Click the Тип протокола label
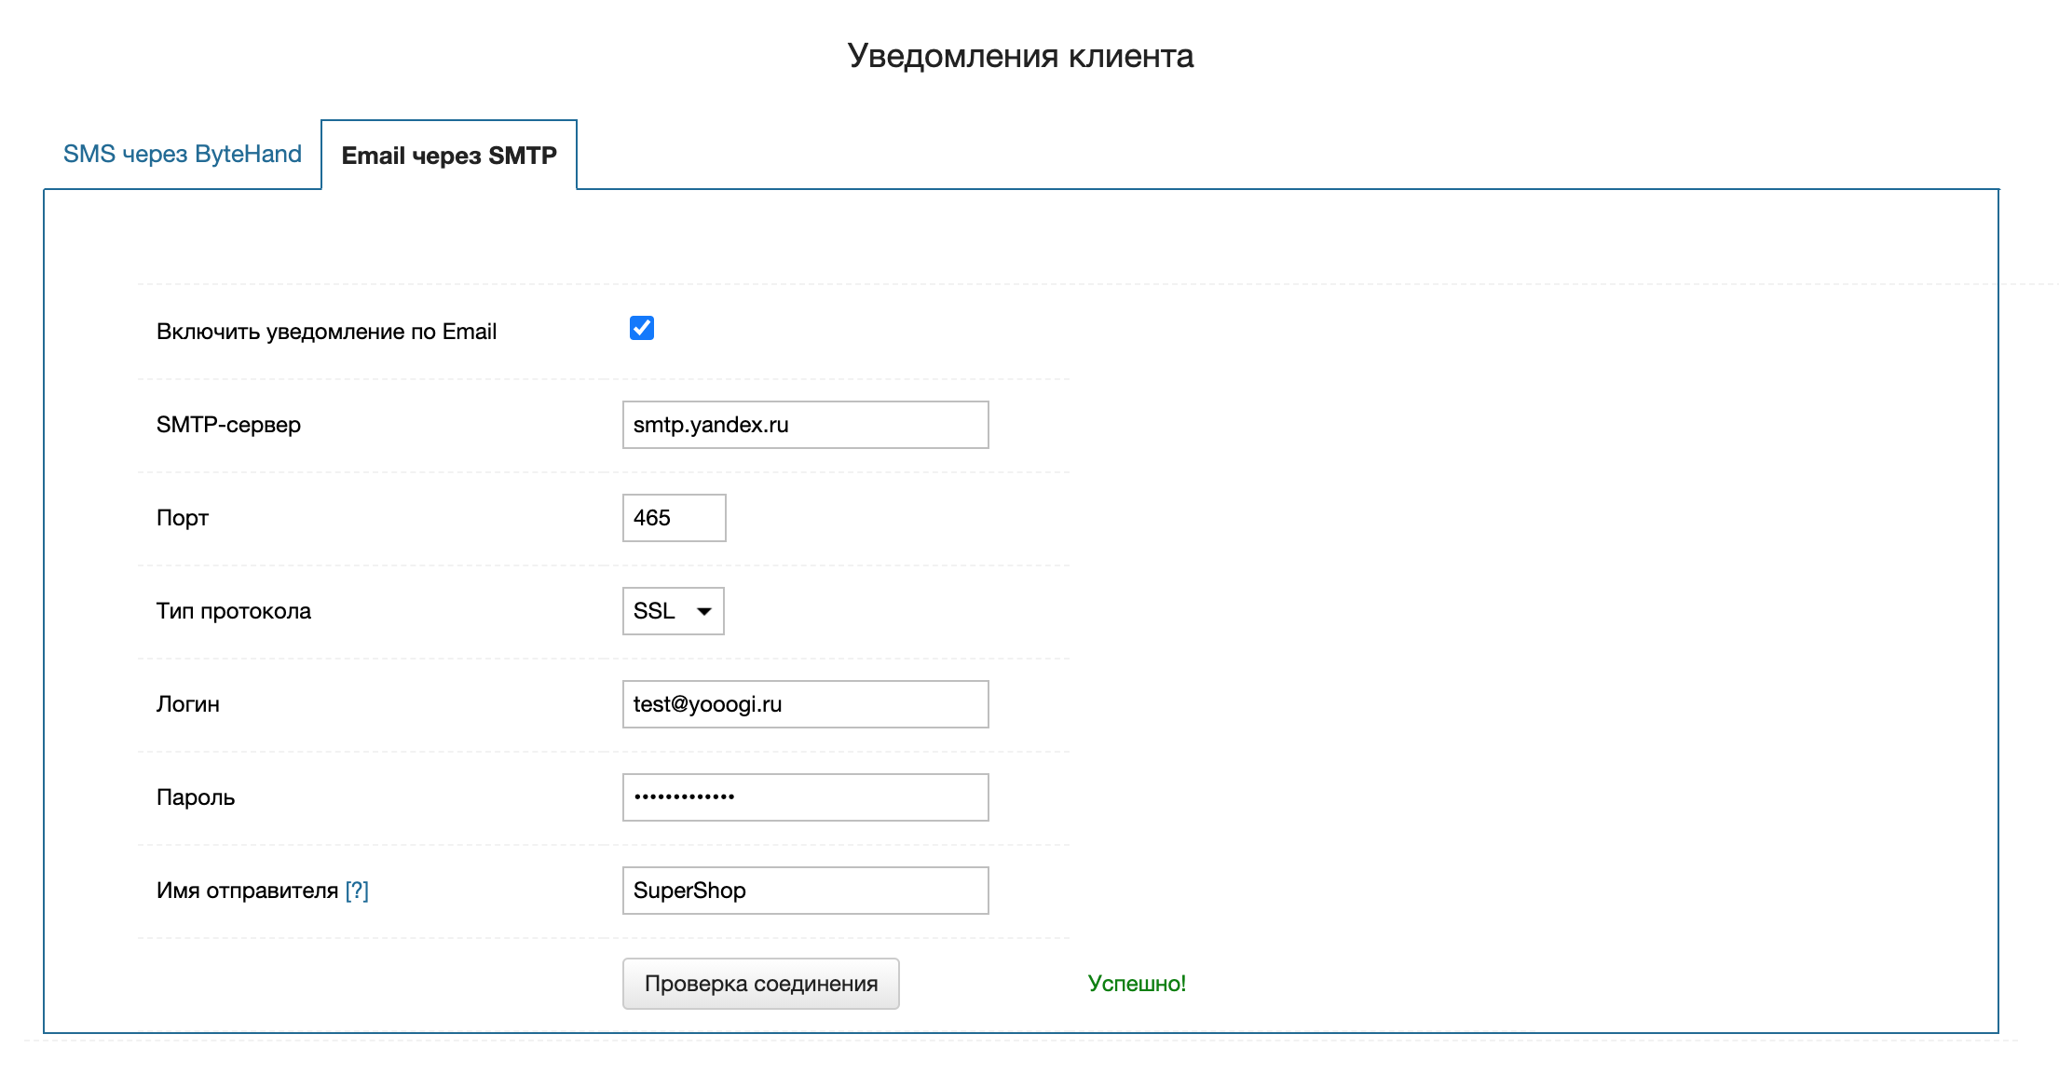Screen dimensions: 2059x1075 click(234, 611)
